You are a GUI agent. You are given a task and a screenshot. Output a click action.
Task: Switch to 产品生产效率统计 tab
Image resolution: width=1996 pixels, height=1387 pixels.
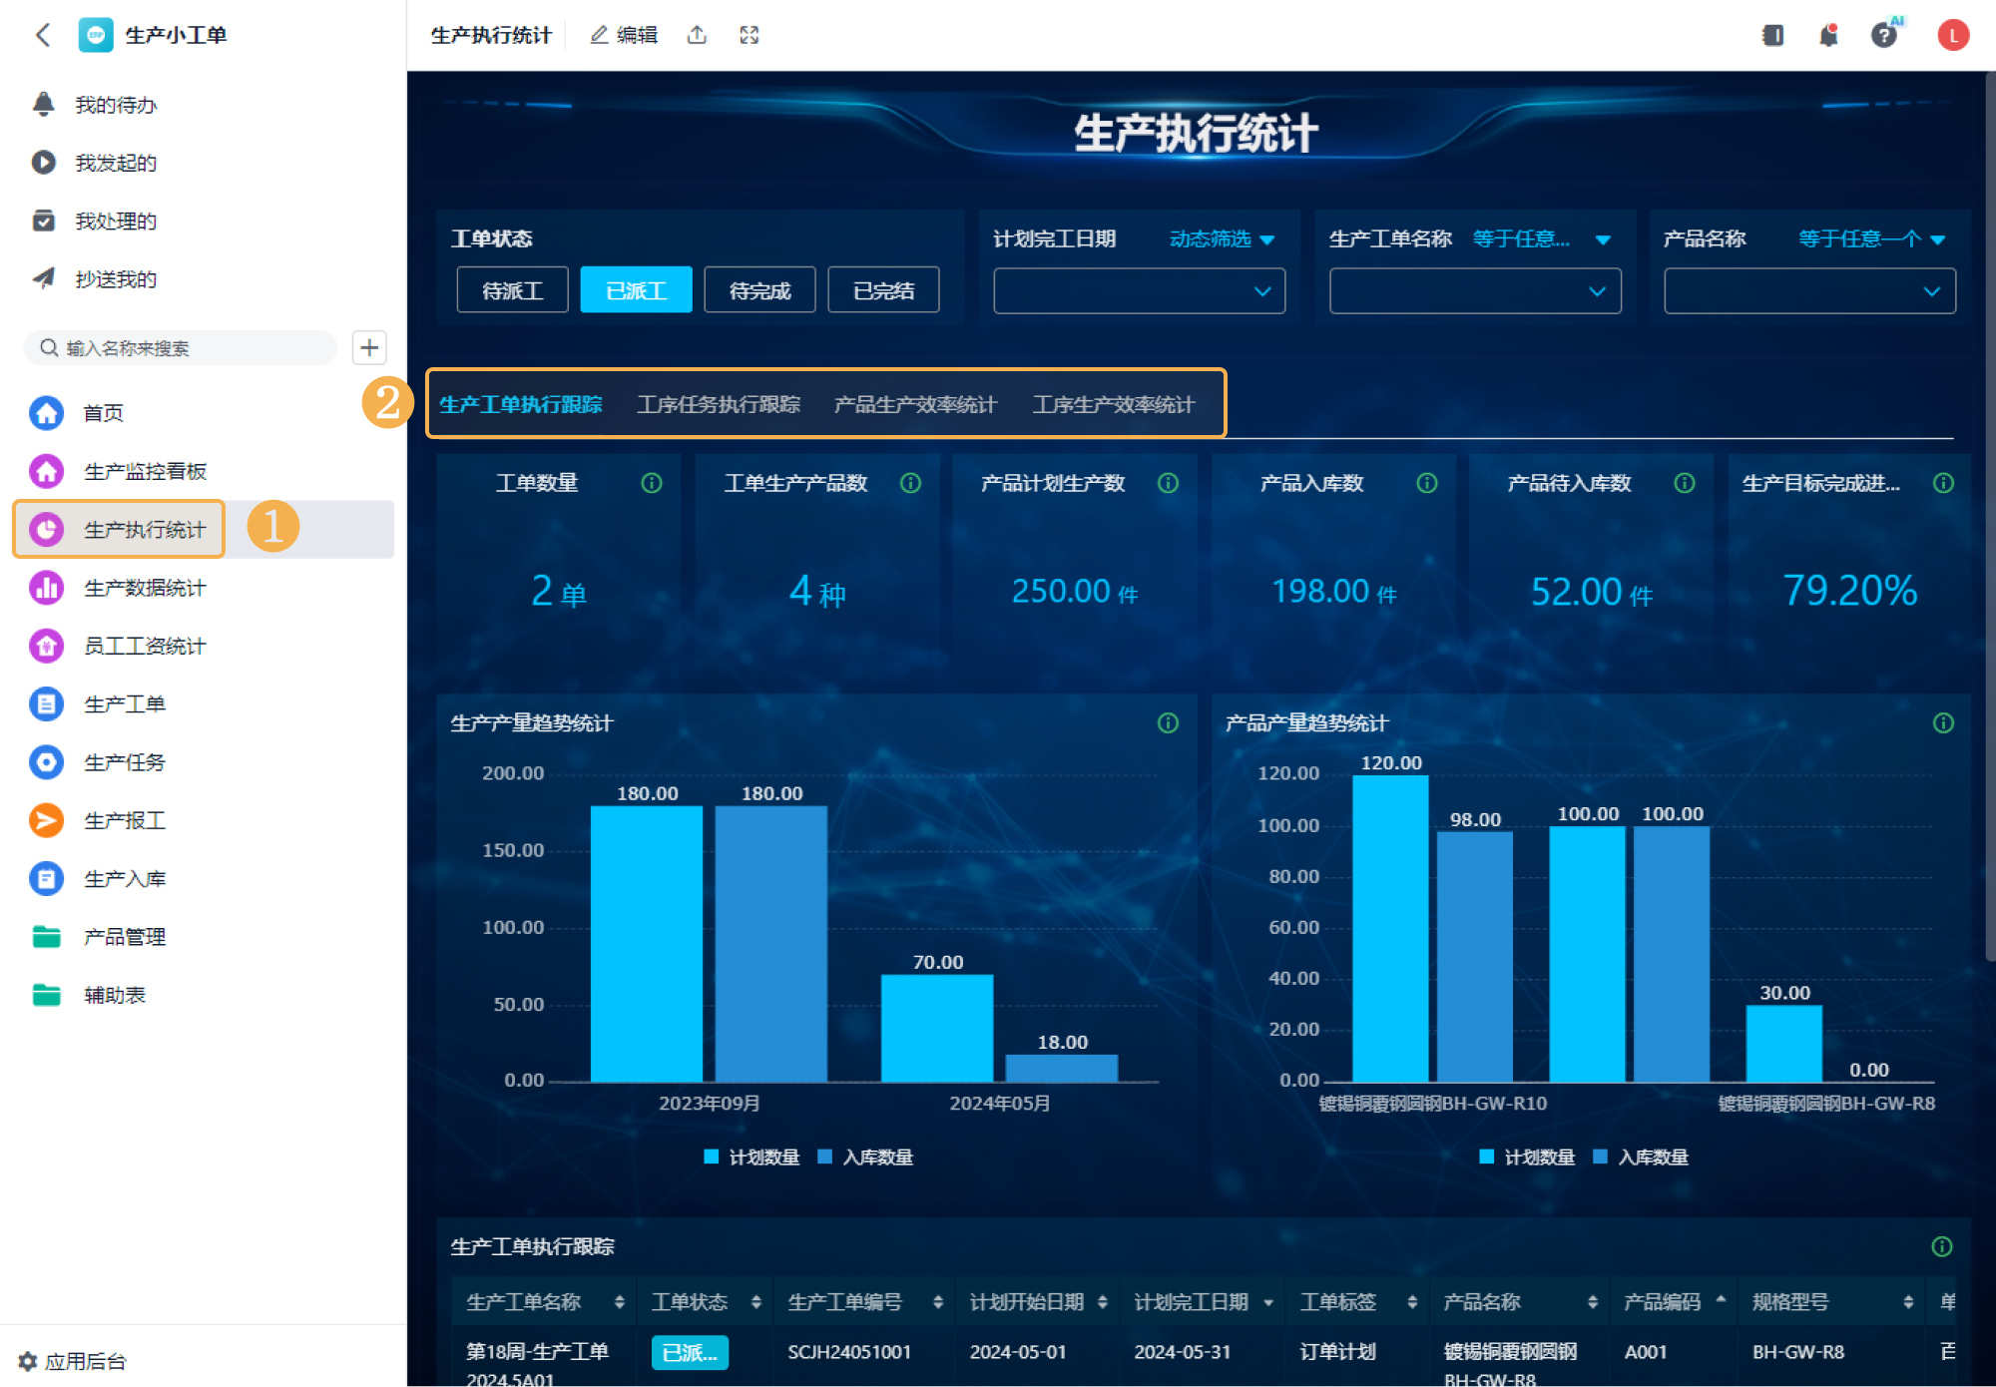tap(915, 404)
